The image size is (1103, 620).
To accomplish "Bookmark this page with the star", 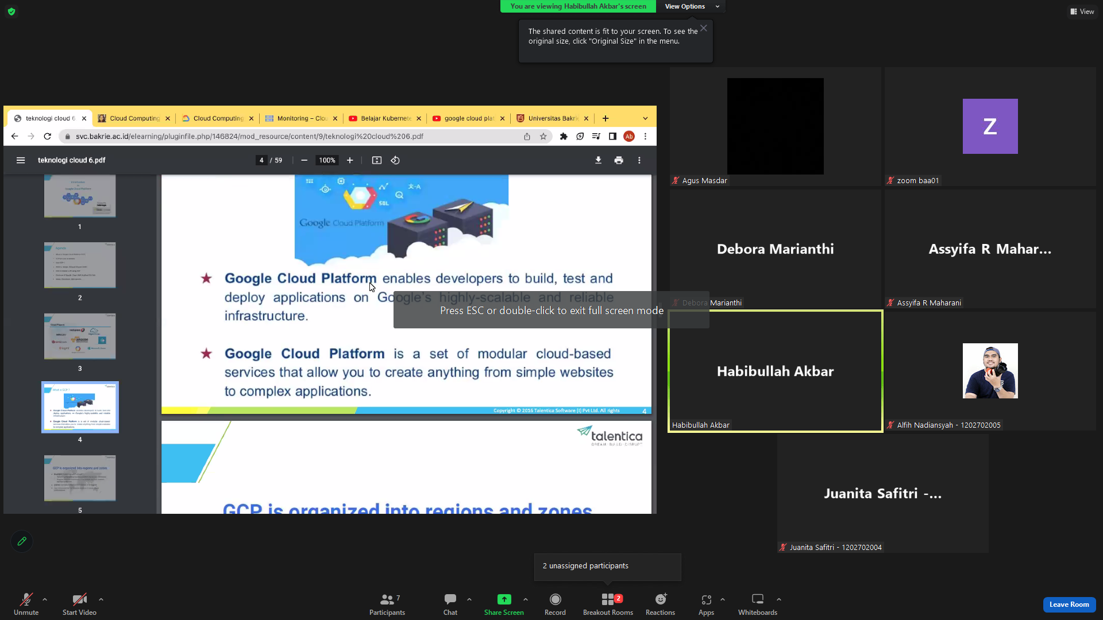I will click(543, 136).
